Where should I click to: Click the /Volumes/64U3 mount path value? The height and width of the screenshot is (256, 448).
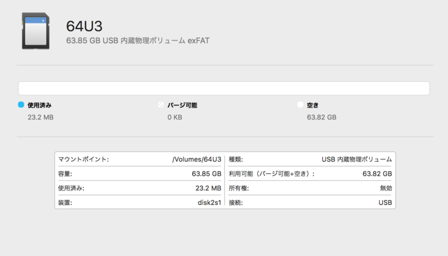(x=197, y=160)
